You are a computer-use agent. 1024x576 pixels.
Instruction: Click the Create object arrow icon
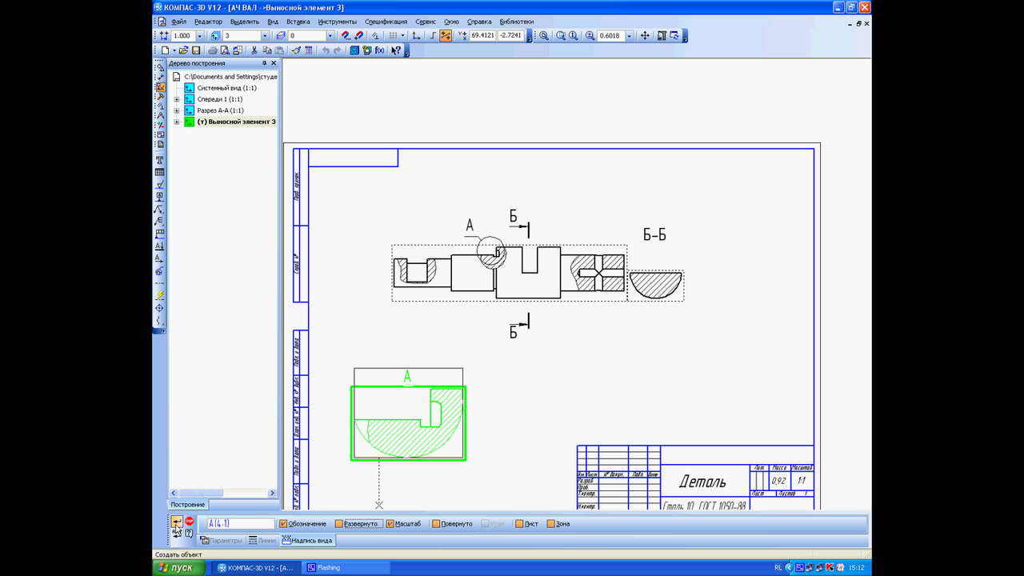point(177,522)
